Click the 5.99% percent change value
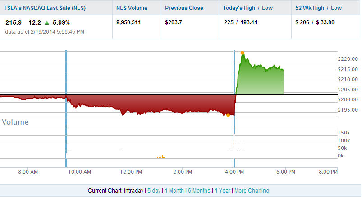 click(x=61, y=22)
